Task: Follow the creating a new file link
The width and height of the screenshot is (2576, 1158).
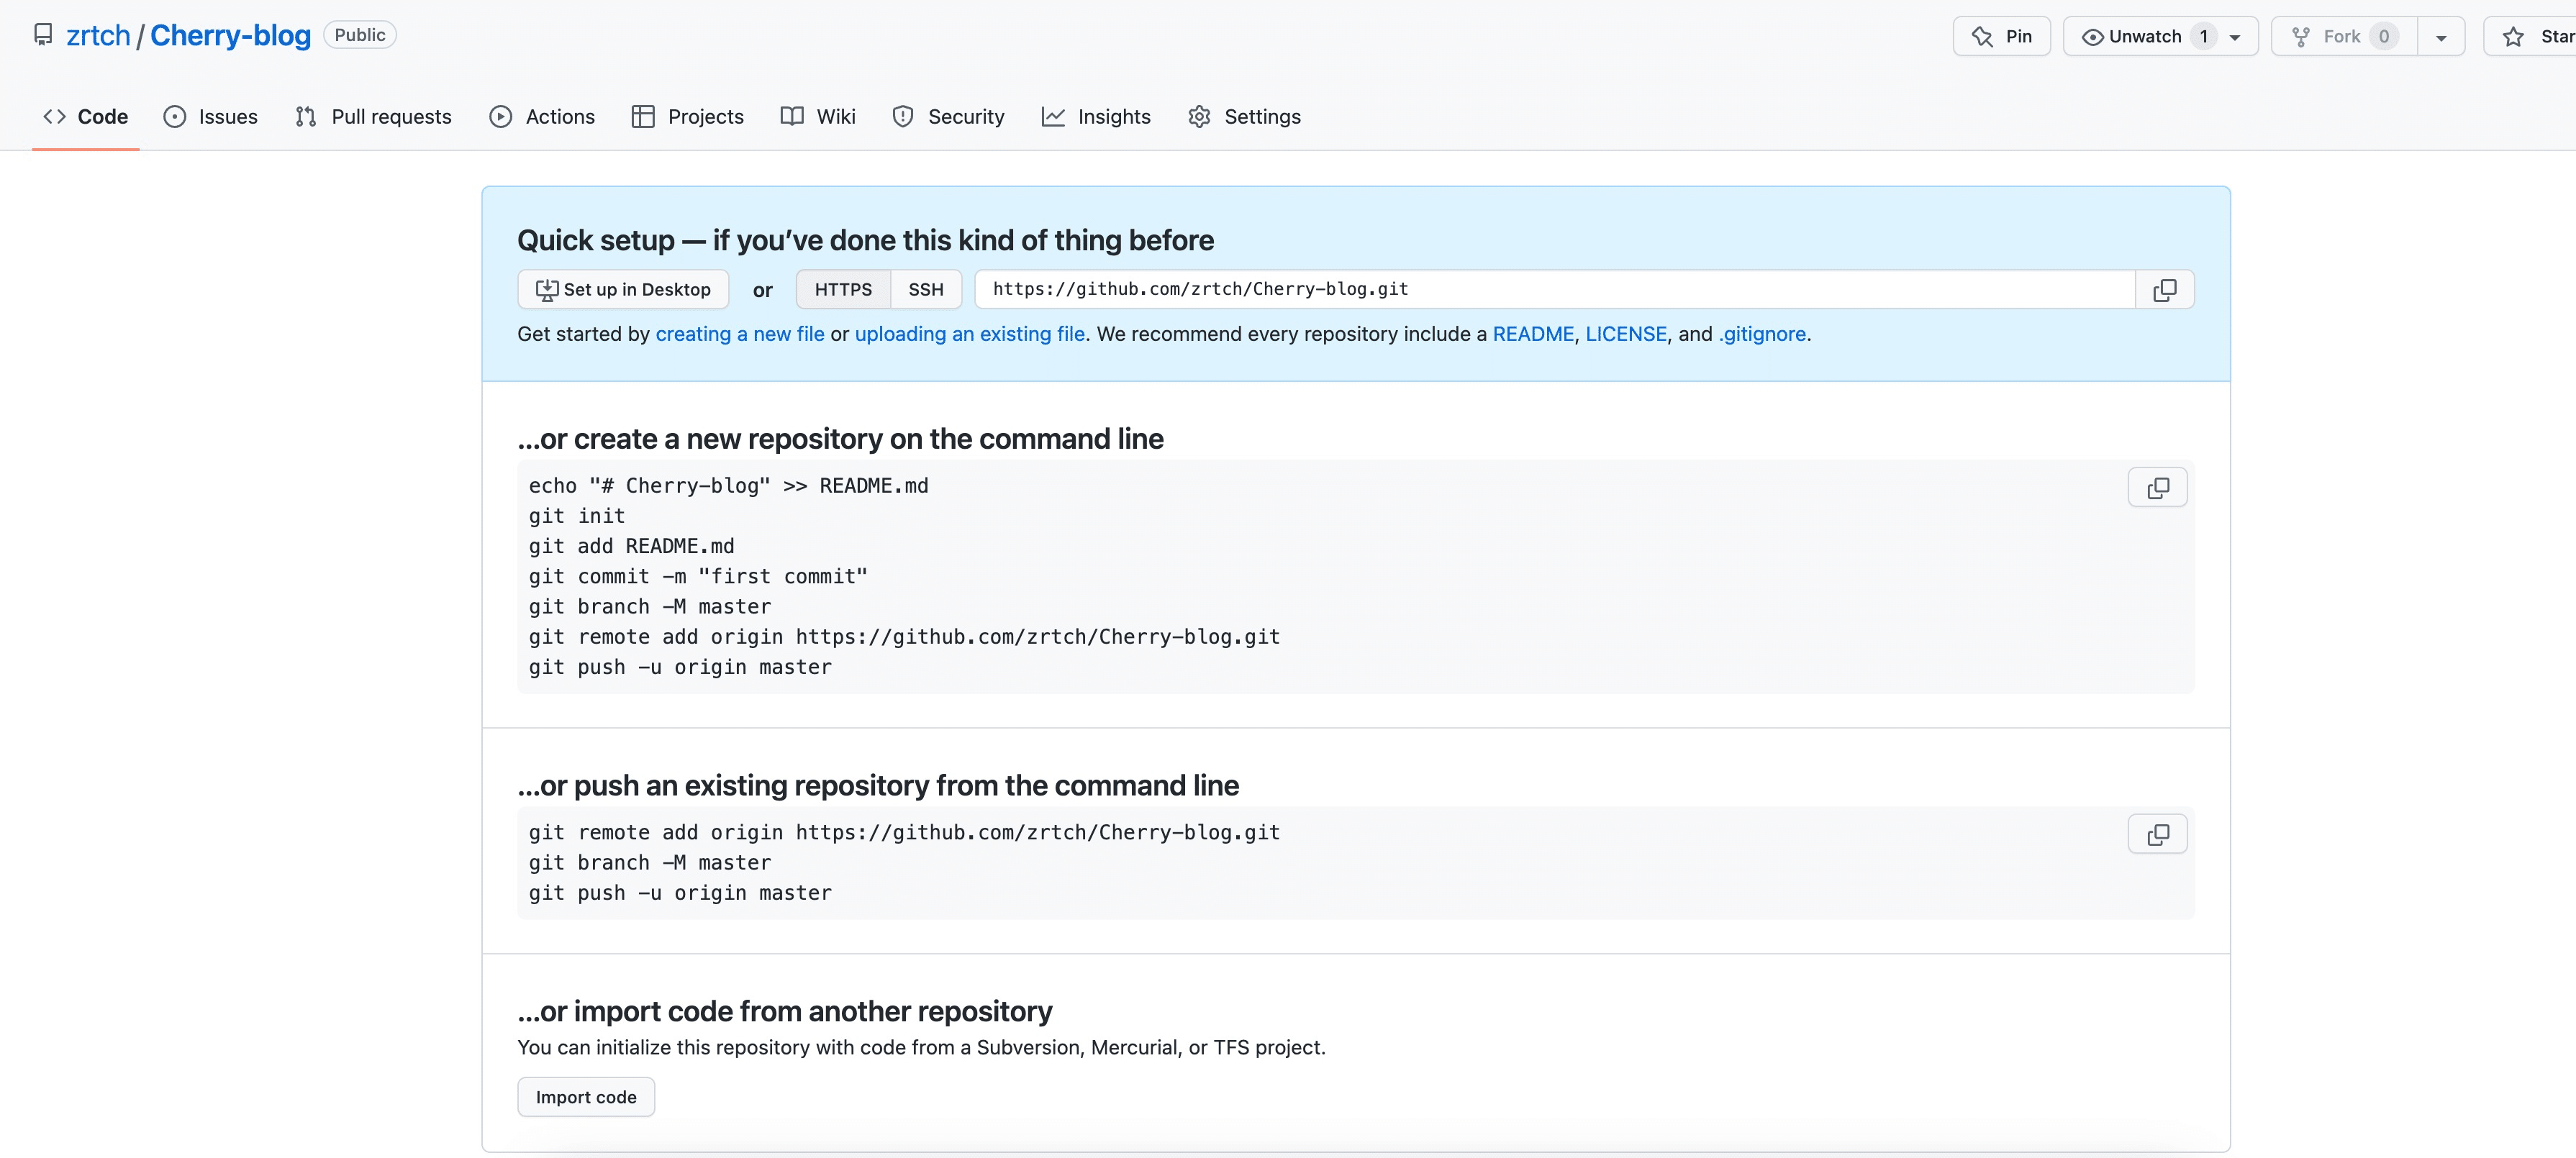Action: pyautogui.click(x=739, y=334)
